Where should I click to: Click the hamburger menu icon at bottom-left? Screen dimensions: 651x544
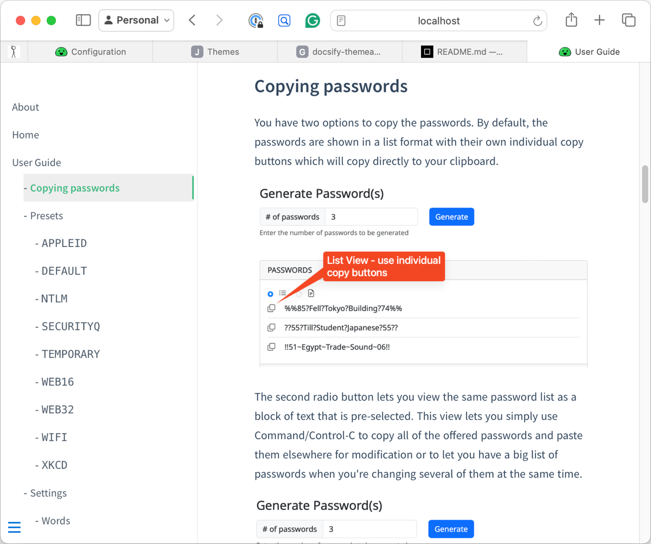(15, 527)
